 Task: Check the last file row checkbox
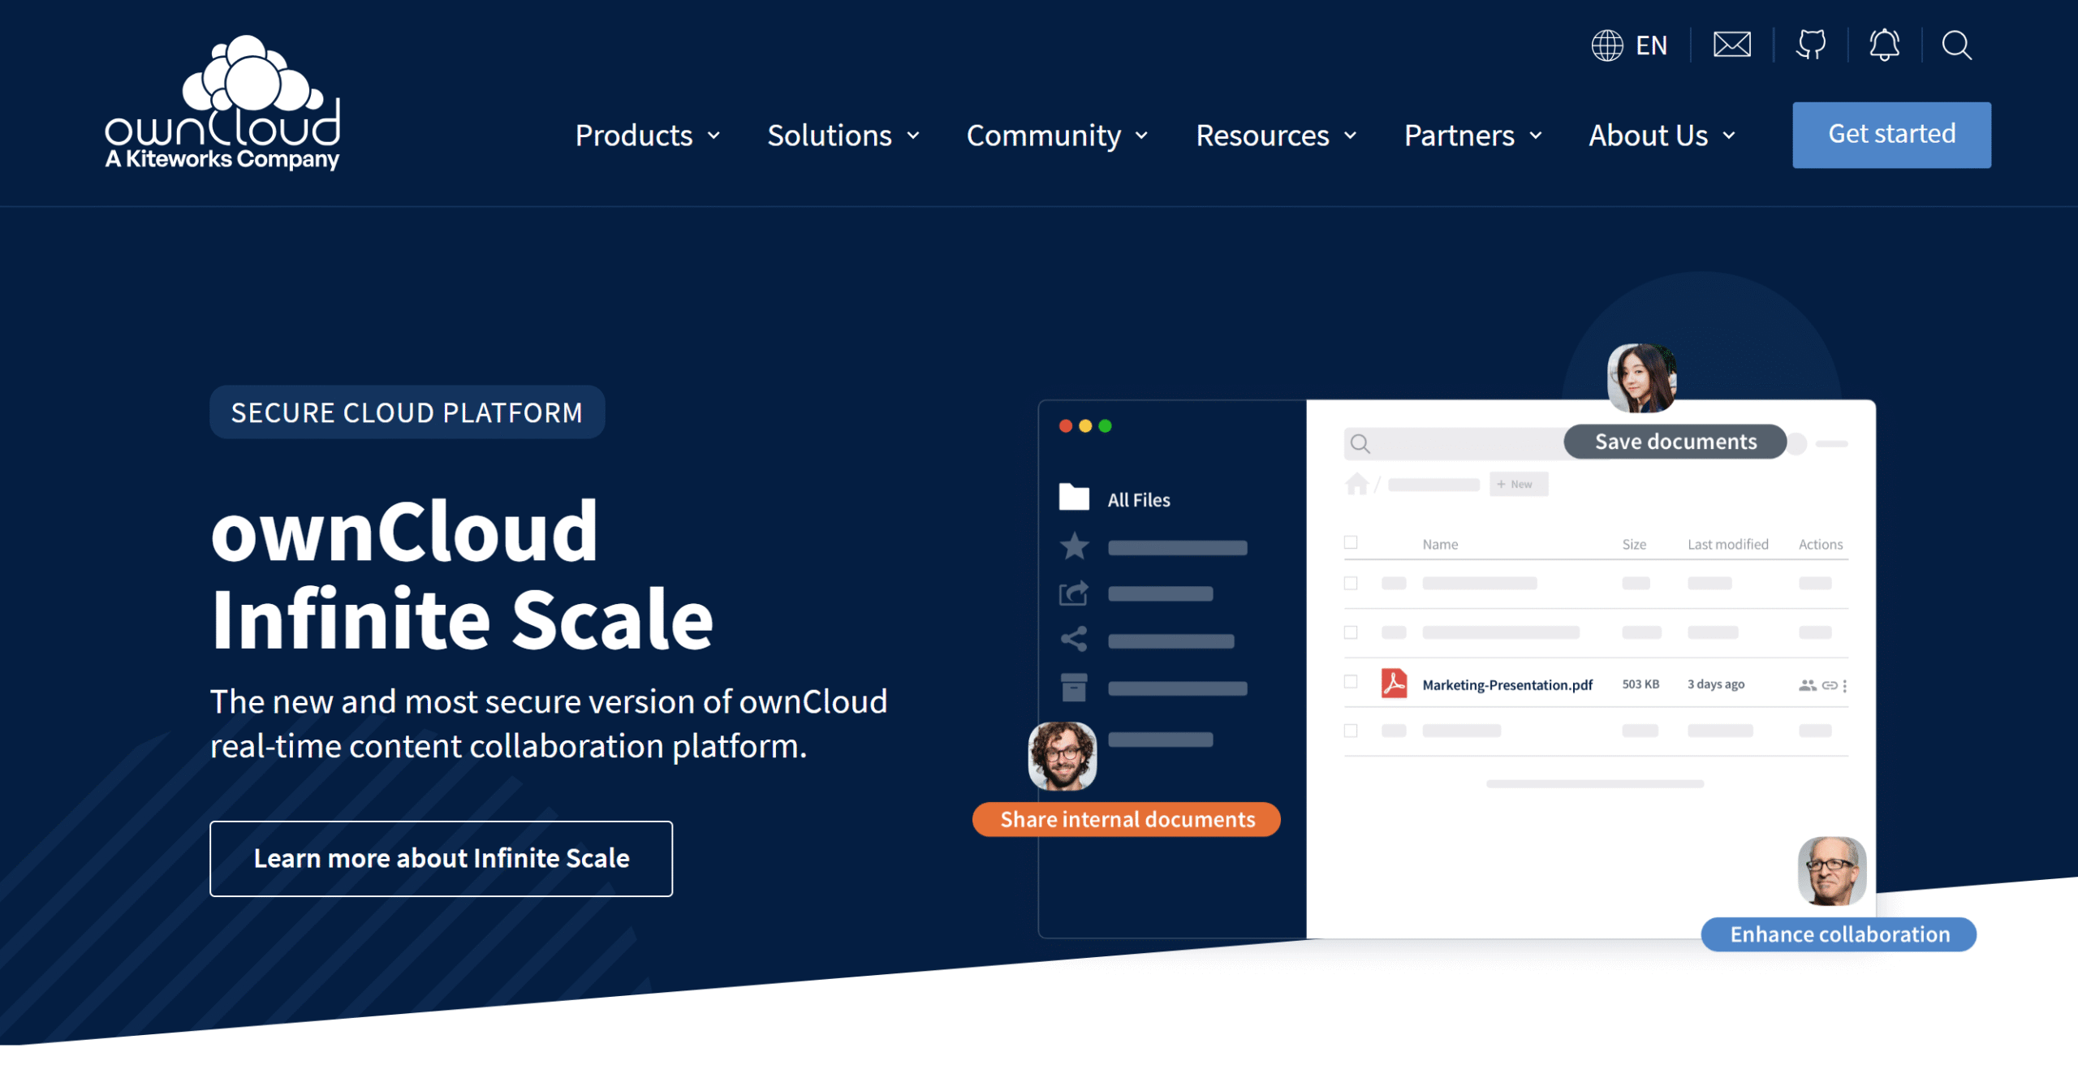pyautogui.click(x=1351, y=731)
